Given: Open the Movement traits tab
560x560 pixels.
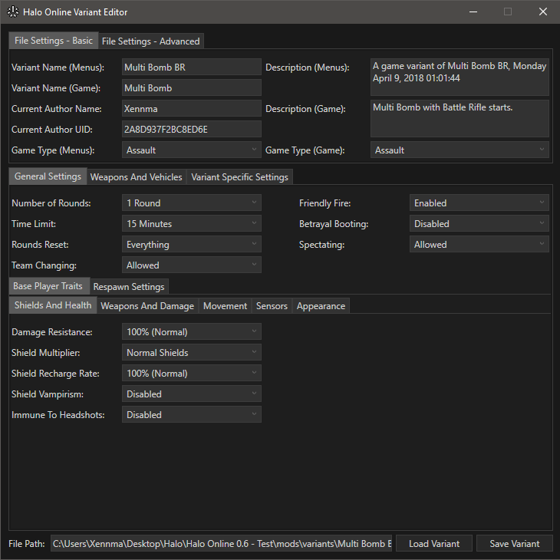Looking at the screenshot, I should (x=225, y=306).
